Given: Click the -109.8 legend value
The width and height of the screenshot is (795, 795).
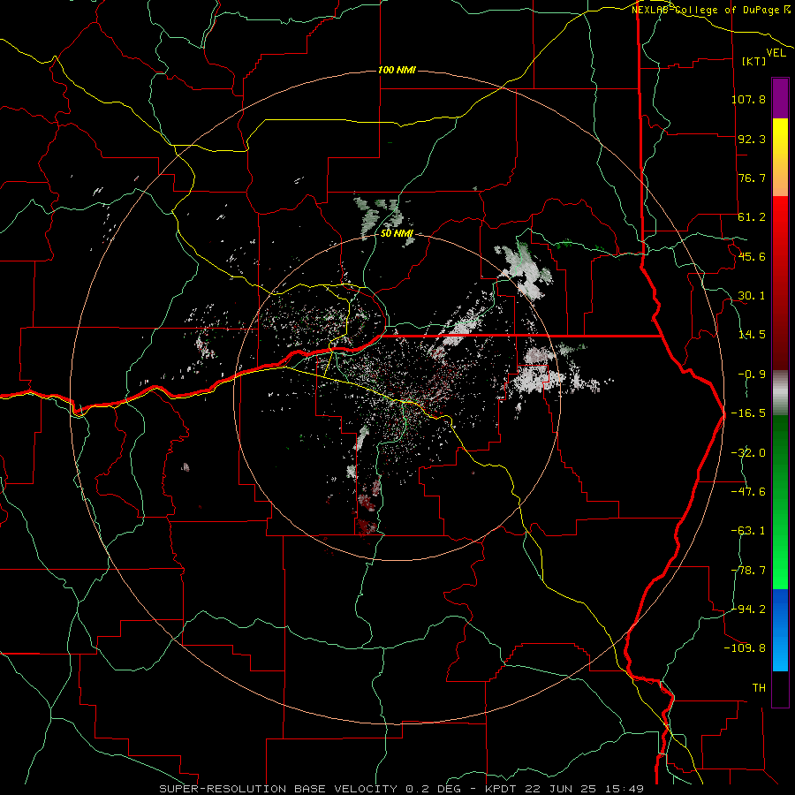Looking at the screenshot, I should tap(745, 648).
